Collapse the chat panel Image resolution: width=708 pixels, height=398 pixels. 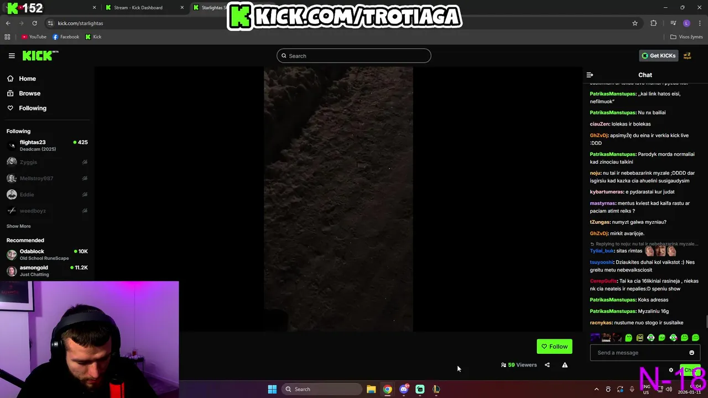click(590, 75)
